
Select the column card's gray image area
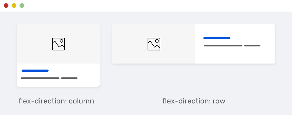coord(32,53)
